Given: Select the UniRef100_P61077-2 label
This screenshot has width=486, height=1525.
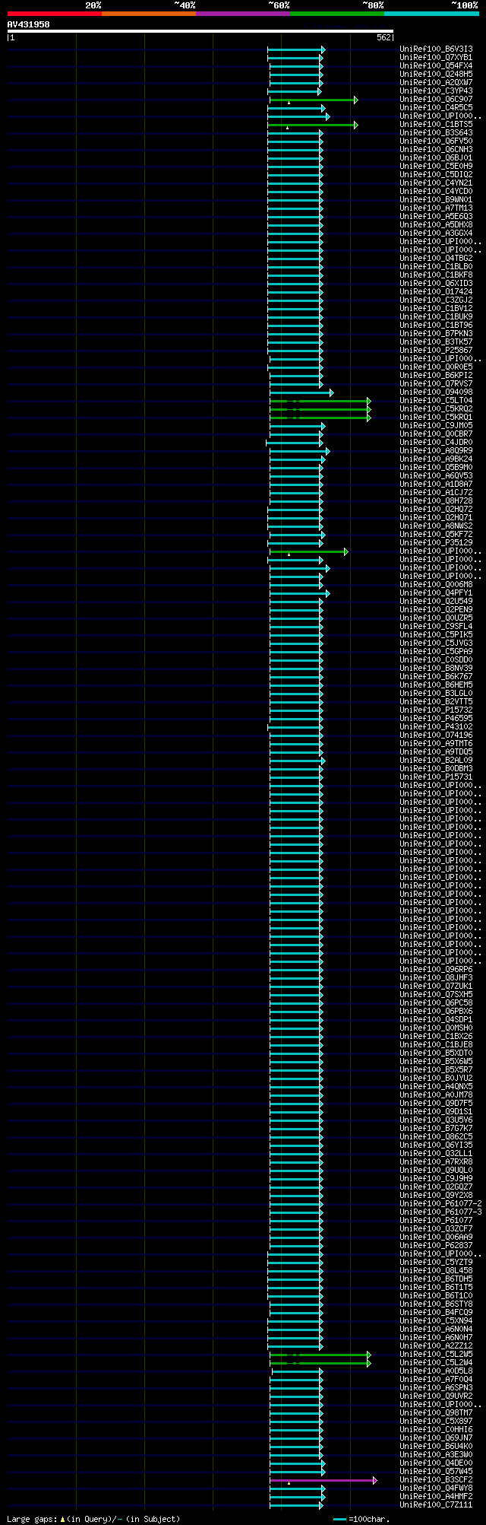Looking at the screenshot, I should click(440, 1203).
